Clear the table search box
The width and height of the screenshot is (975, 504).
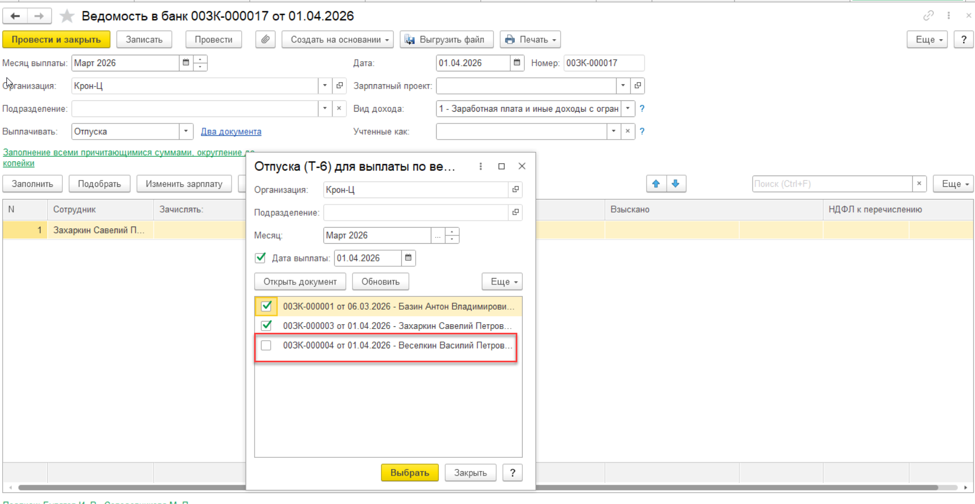(x=919, y=184)
